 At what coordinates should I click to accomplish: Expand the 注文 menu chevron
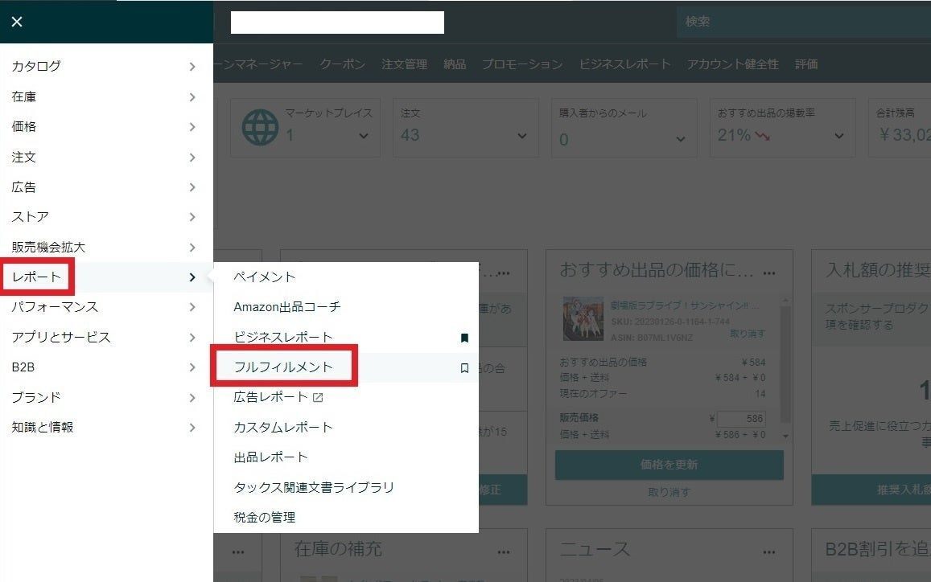tap(192, 158)
